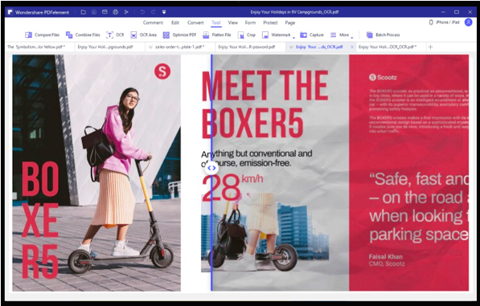Viewport: 480px width, 306px height.
Task: Click the Watermark tool icon
Action: pos(265,35)
